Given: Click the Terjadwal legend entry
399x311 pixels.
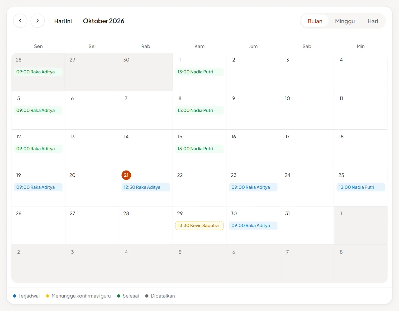Looking at the screenshot, I should [26, 296].
